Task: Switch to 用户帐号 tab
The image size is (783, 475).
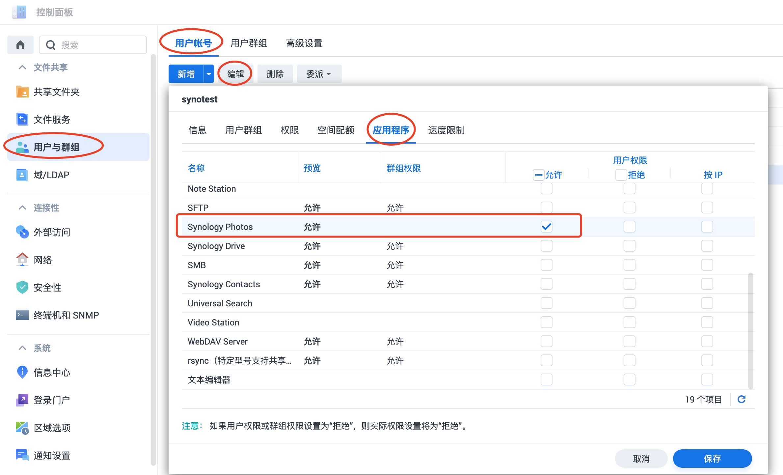Action: (x=194, y=43)
